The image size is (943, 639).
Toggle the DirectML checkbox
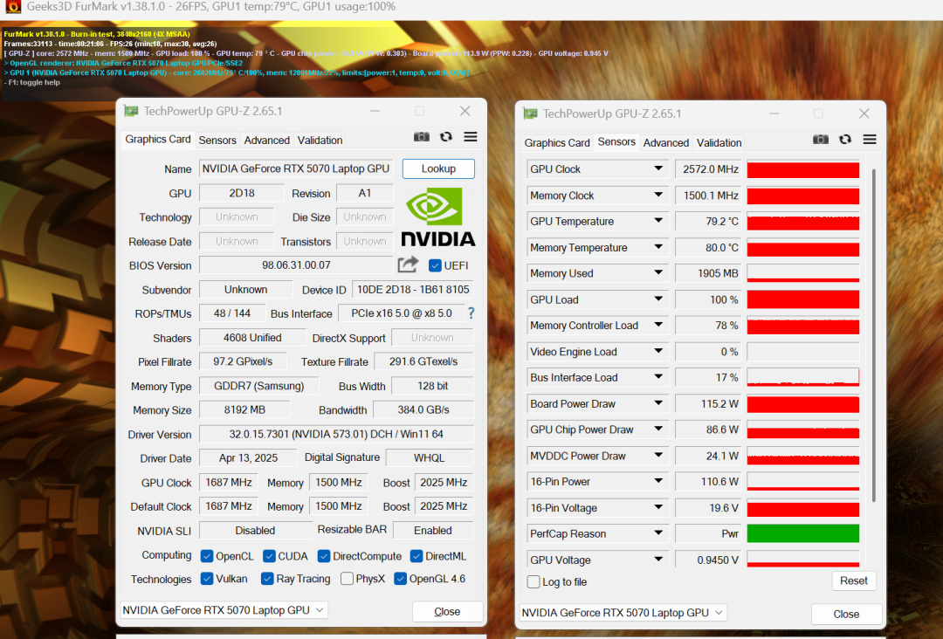point(416,556)
